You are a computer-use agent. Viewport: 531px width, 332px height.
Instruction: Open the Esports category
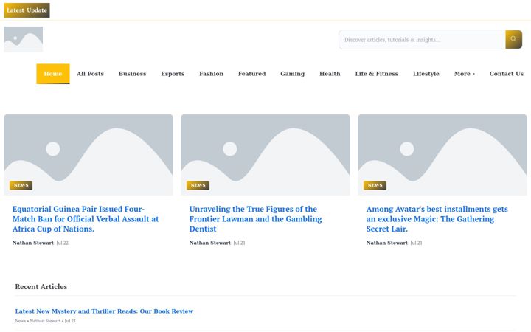tap(173, 74)
